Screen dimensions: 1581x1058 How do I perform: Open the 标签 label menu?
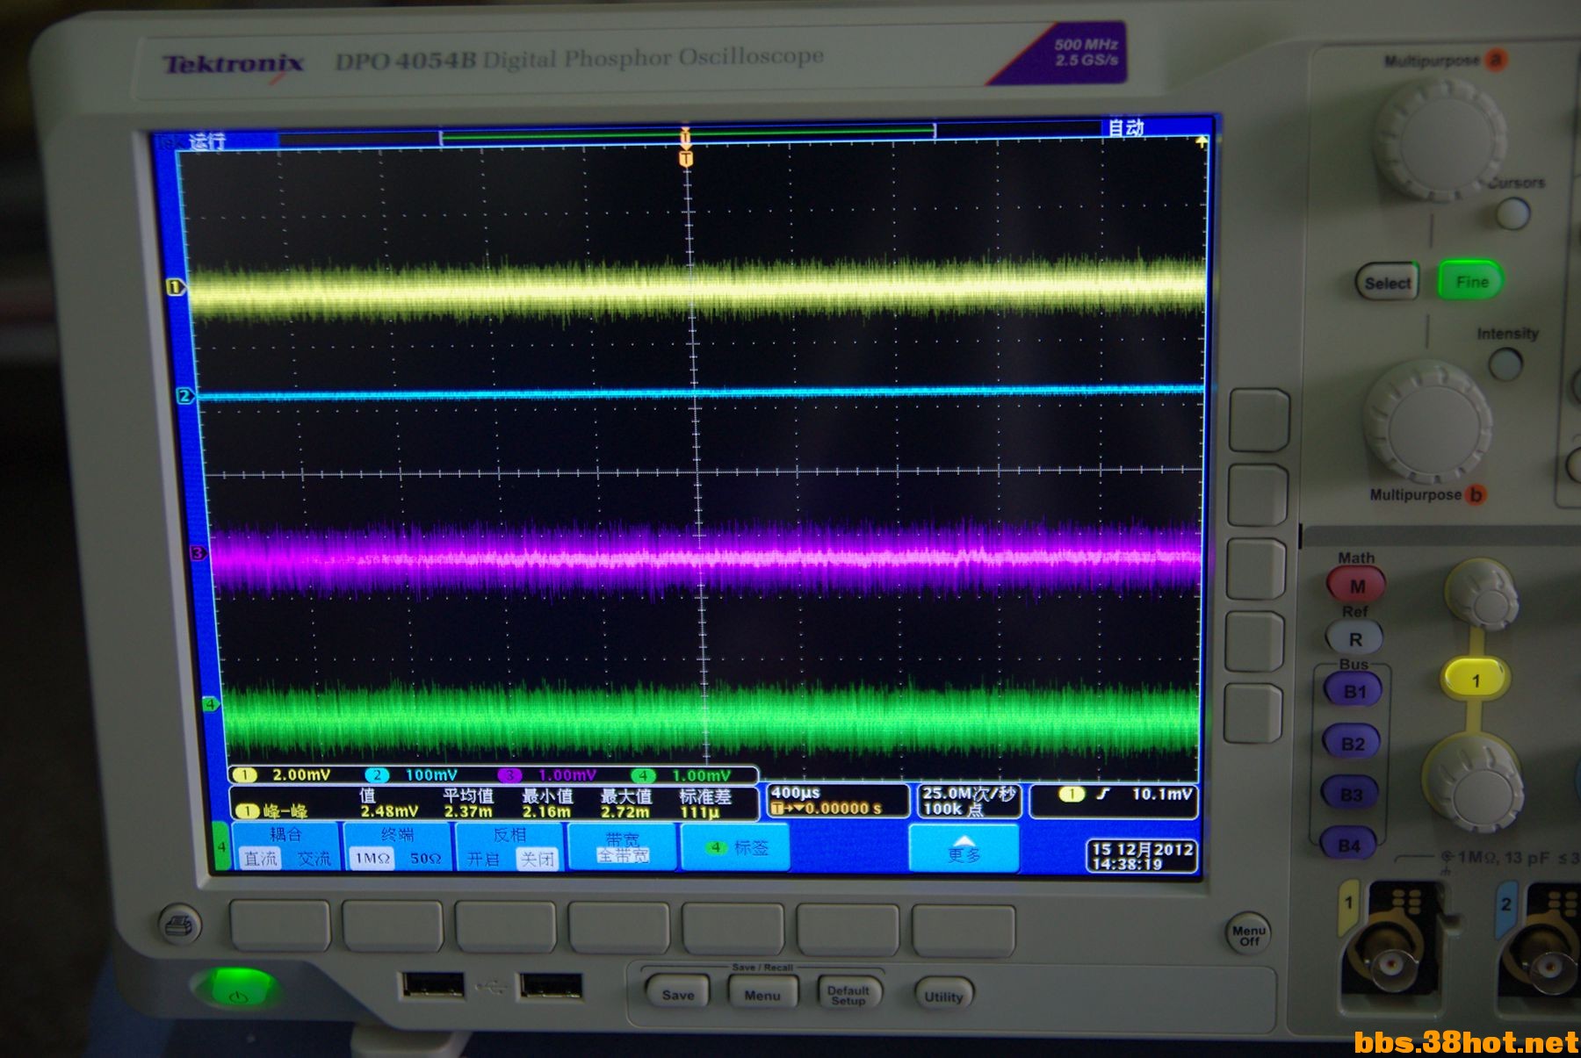[x=735, y=847]
